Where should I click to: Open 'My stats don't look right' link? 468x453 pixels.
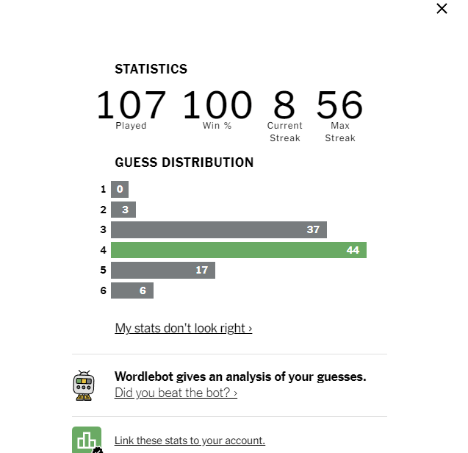coord(183,328)
